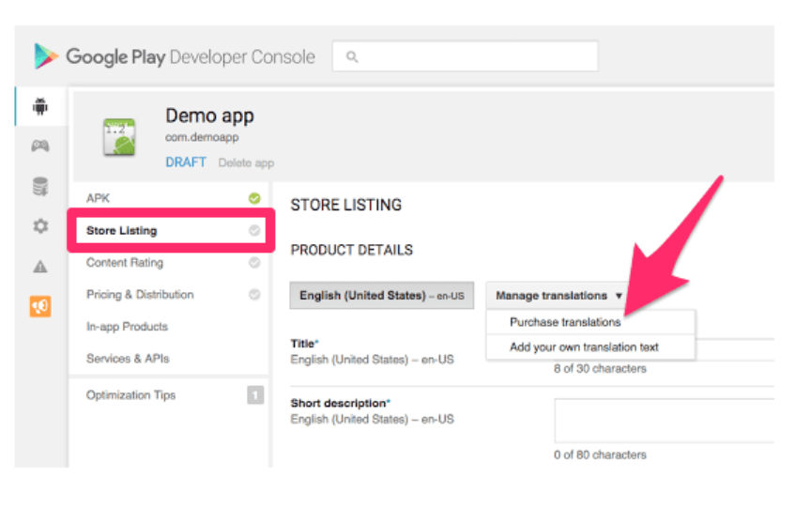
Task: Open the game controller sidebar icon
Action: pos(40,146)
